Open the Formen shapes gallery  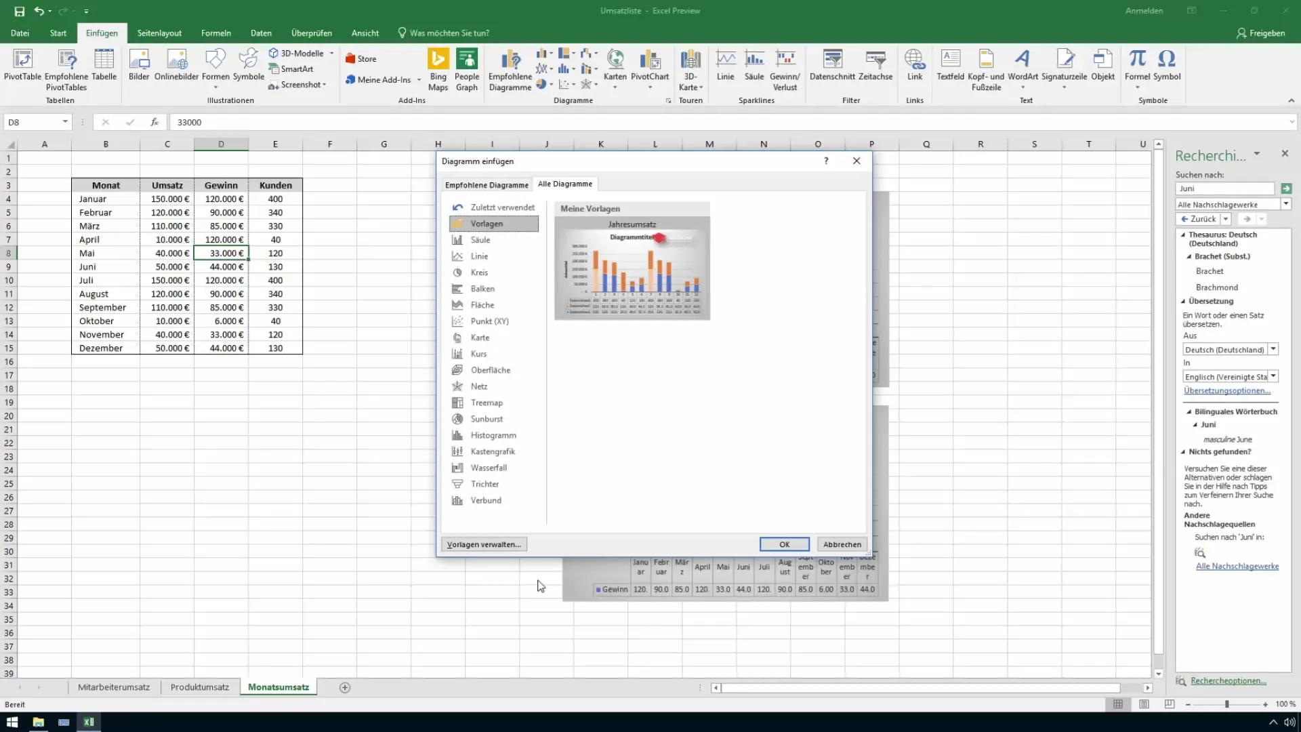pyautogui.click(x=215, y=68)
